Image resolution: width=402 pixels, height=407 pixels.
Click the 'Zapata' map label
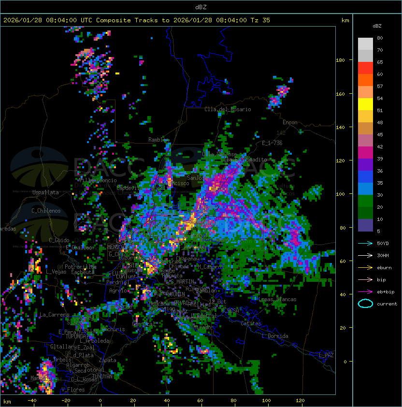(x=107, y=360)
